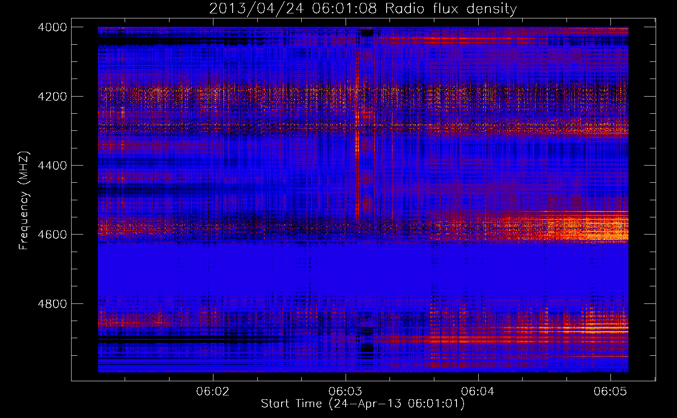Viewport: 677px width, 418px height.
Task: Select the '4800' frequency axis label
Action: [52, 304]
